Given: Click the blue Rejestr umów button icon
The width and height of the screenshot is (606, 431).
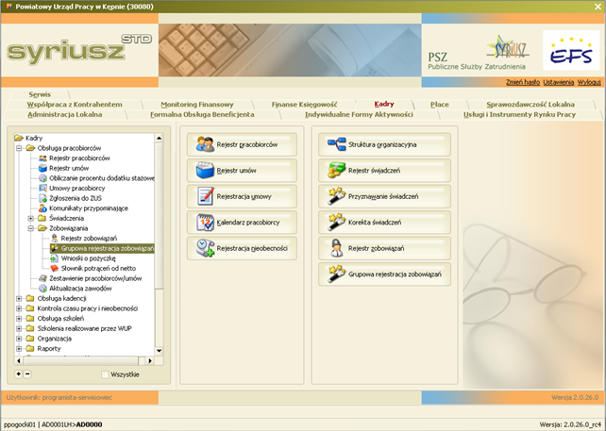Looking at the screenshot, I should click(x=205, y=171).
